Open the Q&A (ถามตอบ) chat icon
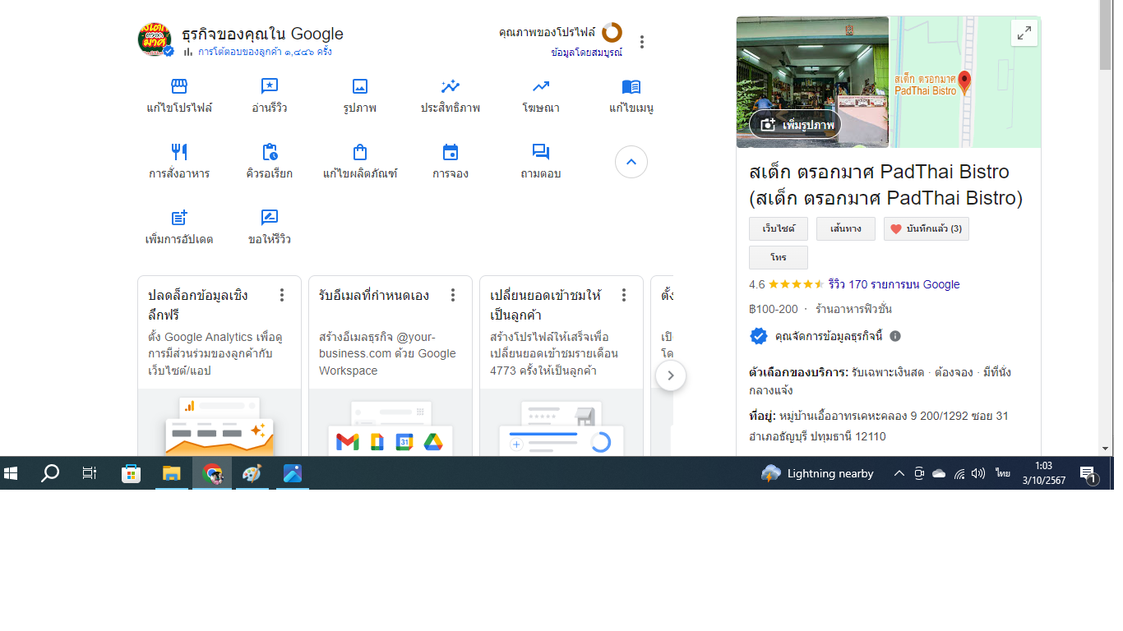1123x631 pixels. click(x=541, y=152)
